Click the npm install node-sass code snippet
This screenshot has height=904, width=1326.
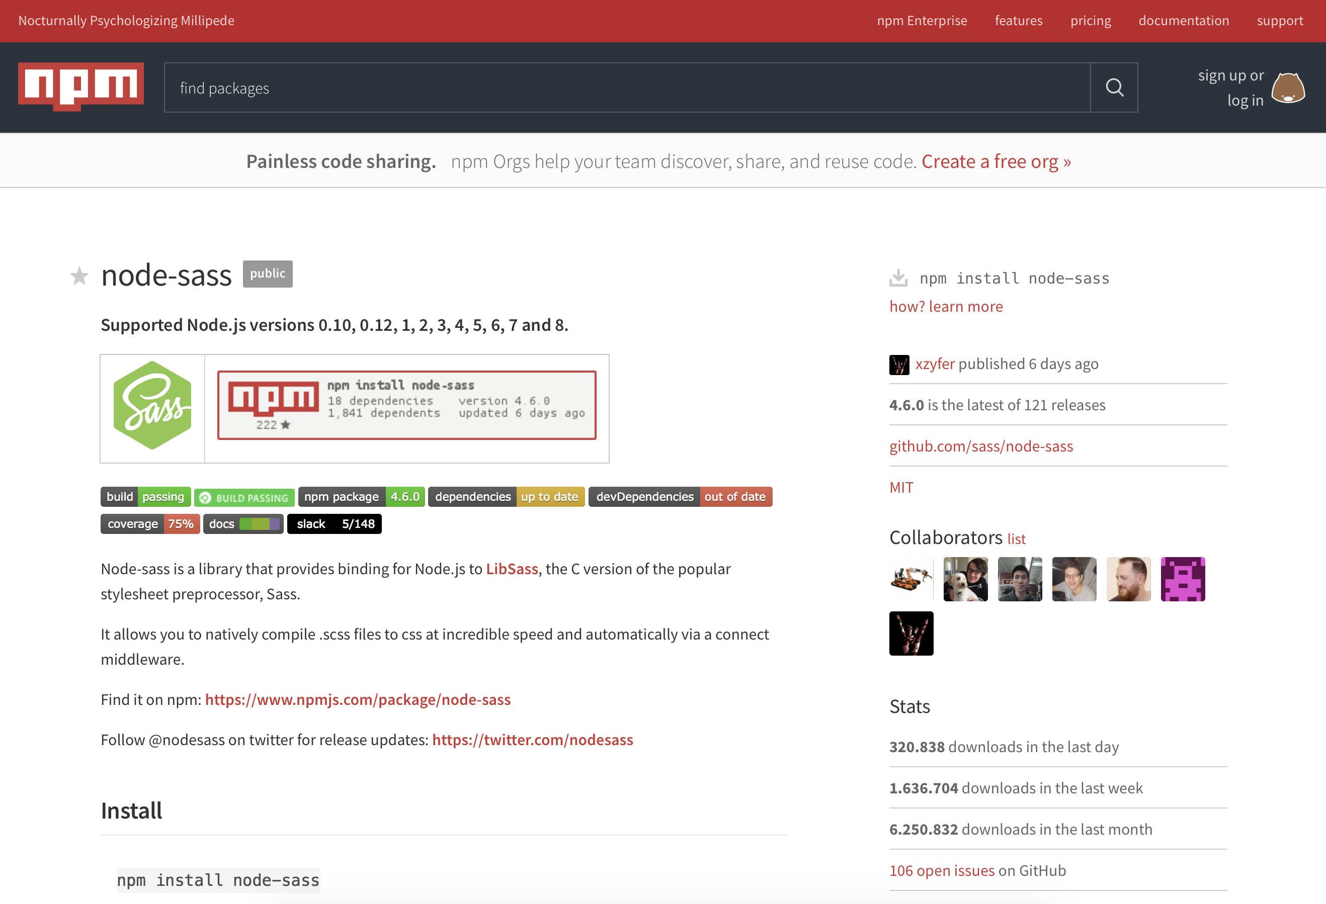point(218,880)
